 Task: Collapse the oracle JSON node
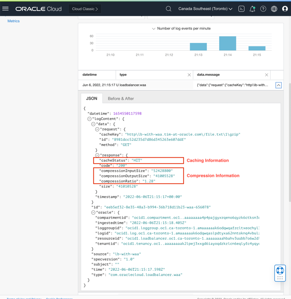(x=93, y=213)
